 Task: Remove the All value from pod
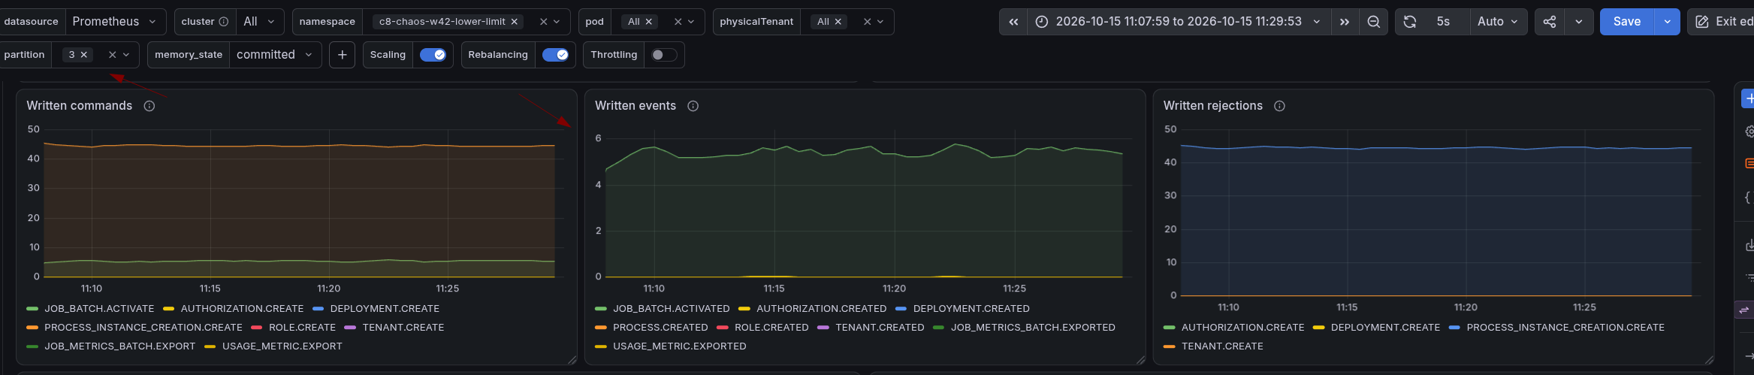(648, 22)
